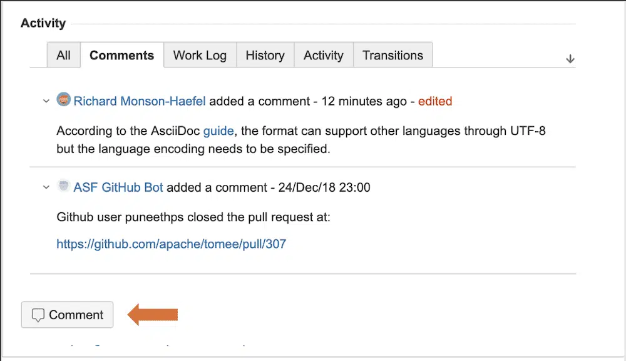Open the ASF GitHub Bot profile link
The height and width of the screenshot is (361, 626).
click(x=118, y=187)
